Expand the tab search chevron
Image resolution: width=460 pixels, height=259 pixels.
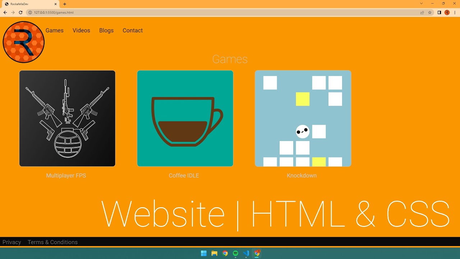(x=421, y=4)
